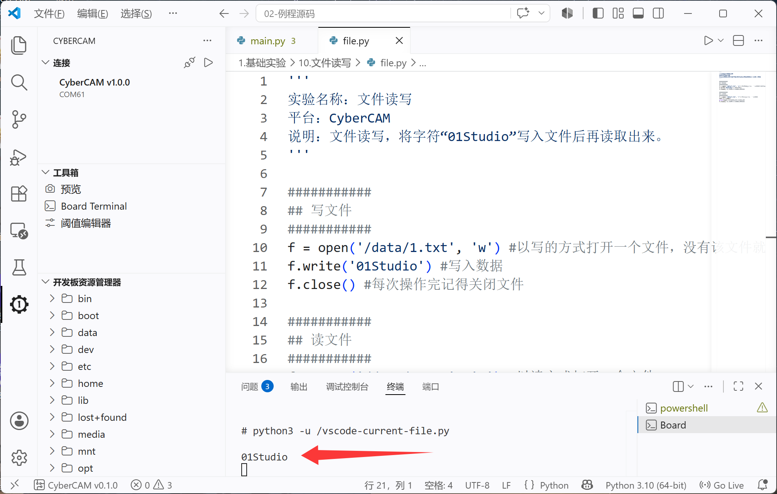Toggle the primary side bar
Viewport: 777px width, 494px height.
click(x=598, y=13)
